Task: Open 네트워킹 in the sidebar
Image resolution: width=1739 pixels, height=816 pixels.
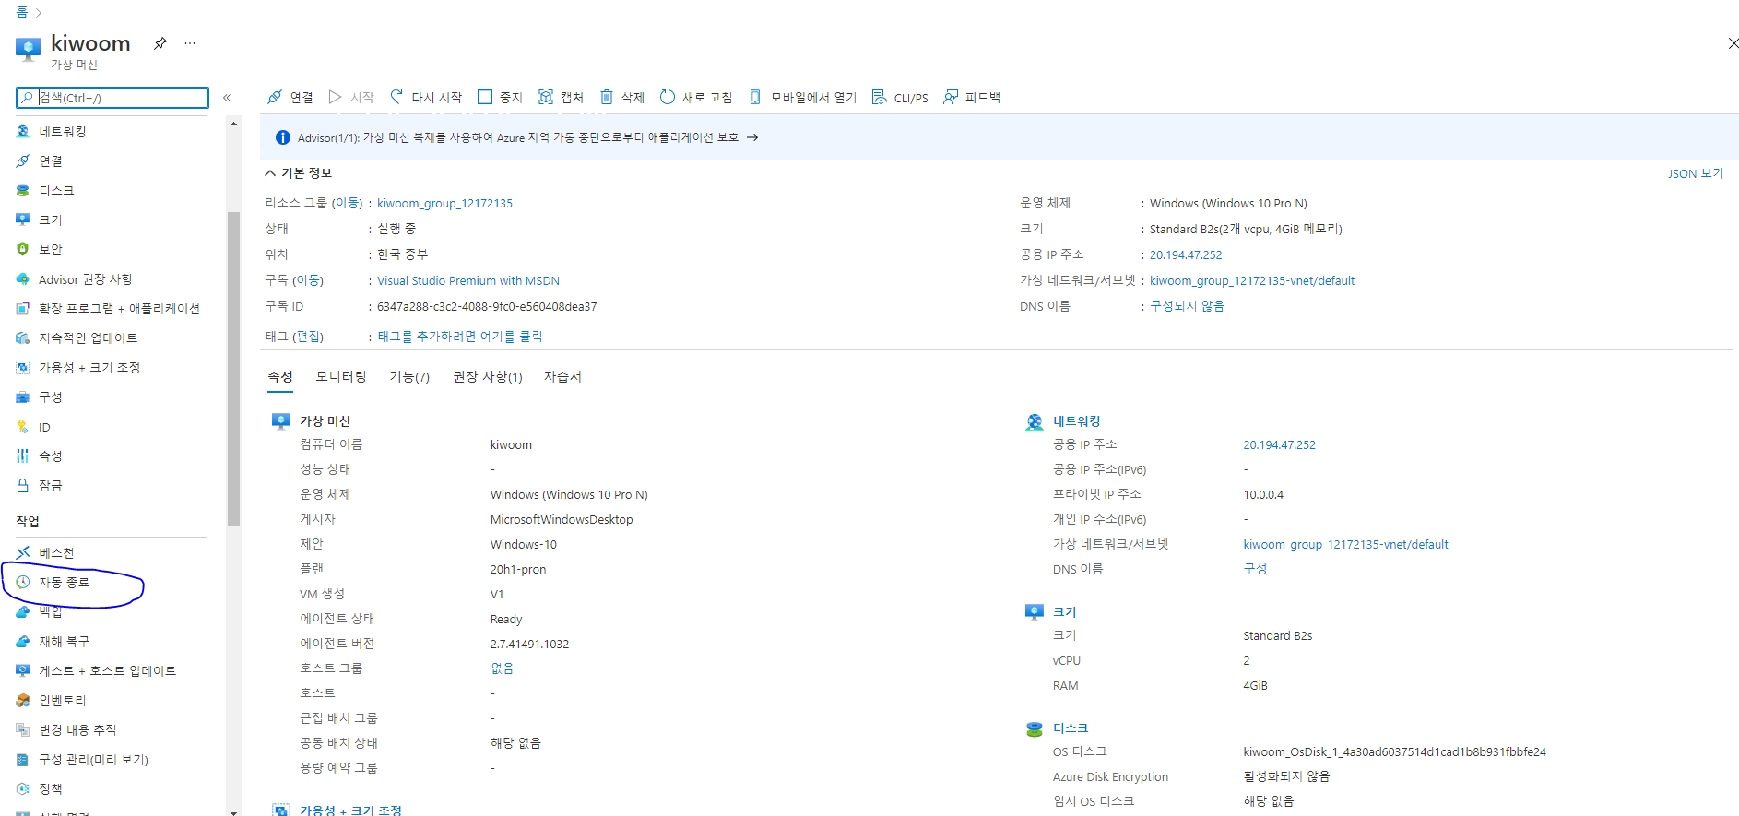Action: click(62, 131)
